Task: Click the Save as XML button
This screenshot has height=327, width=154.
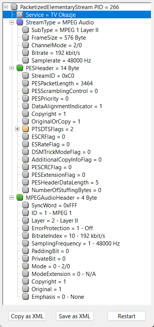Action: (75, 316)
